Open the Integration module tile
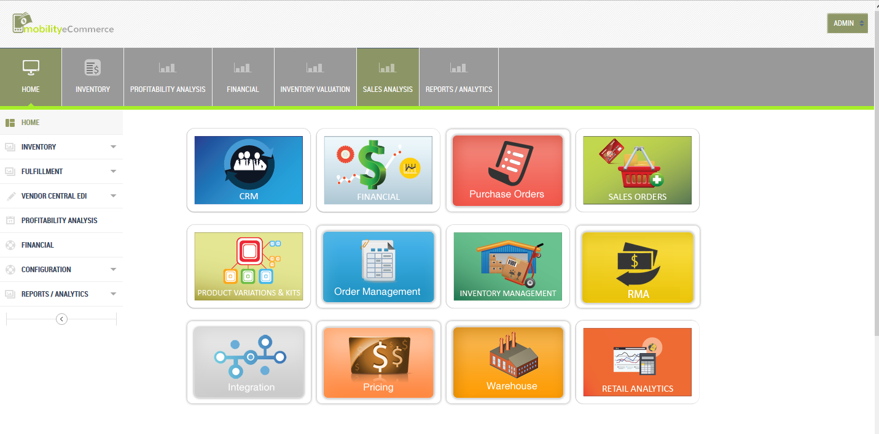The width and height of the screenshot is (879, 434). (248, 362)
